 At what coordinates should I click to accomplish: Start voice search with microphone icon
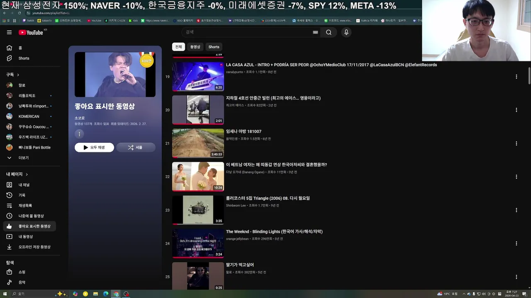click(346, 32)
